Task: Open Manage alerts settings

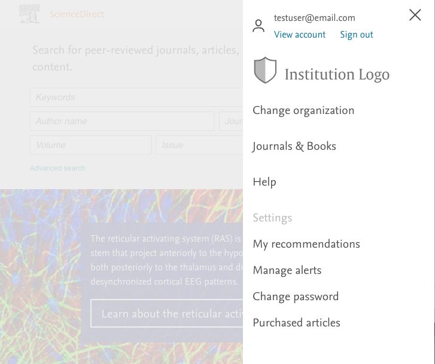Action: pyautogui.click(x=287, y=270)
